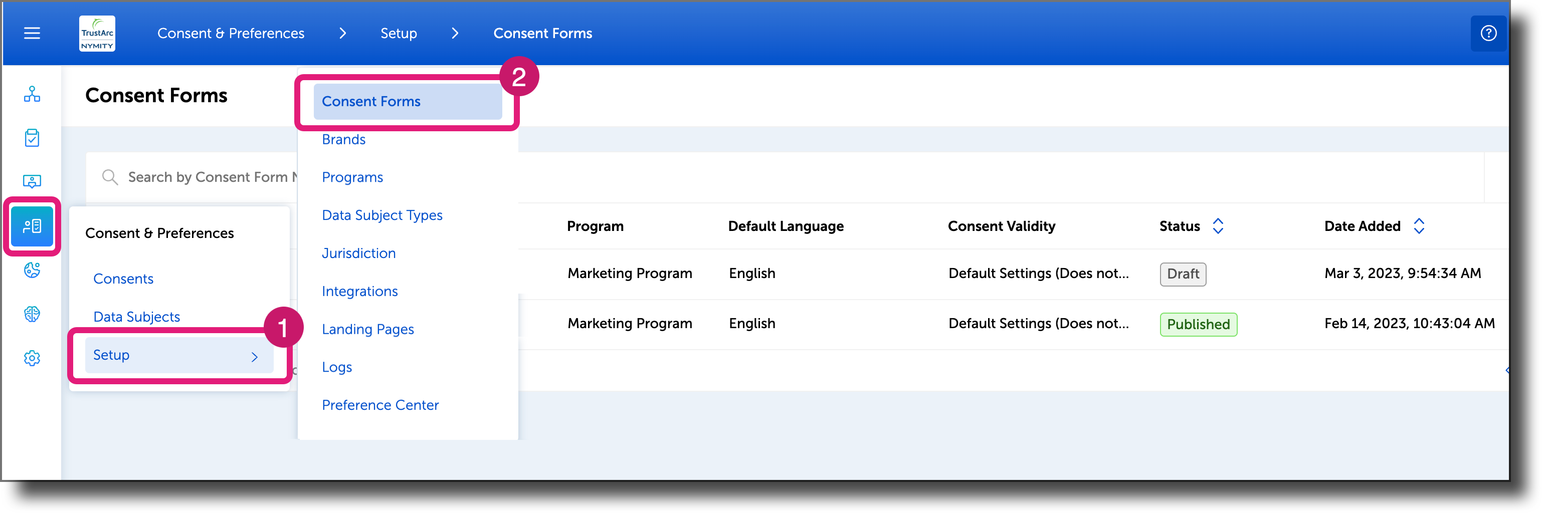Image resolution: width=1542 pixels, height=513 pixels.
Task: Select Brands in Setup submenu
Action: click(x=343, y=139)
